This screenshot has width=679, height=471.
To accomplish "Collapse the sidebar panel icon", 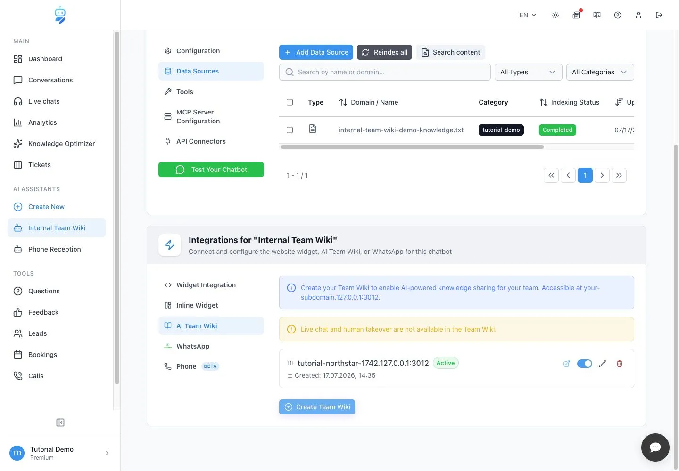I will click(x=60, y=422).
